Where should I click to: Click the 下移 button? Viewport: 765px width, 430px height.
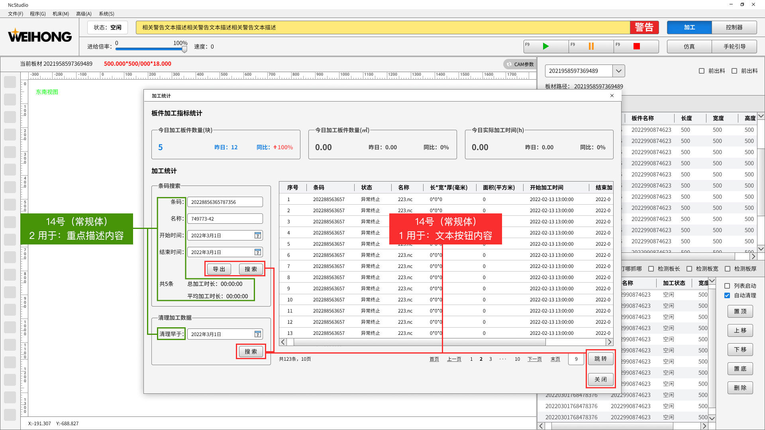tap(740, 350)
